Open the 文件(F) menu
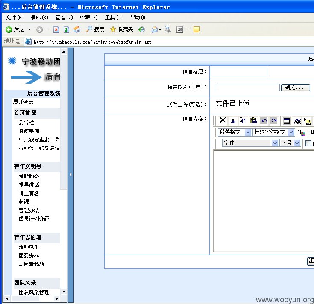 [15, 18]
